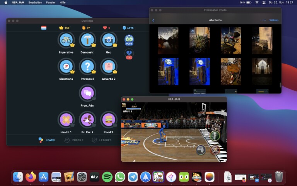Switch to the LEARN tab in Duolingo
This screenshot has height=186, width=297.
46,140
